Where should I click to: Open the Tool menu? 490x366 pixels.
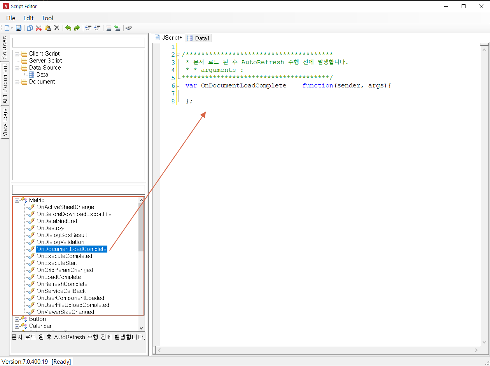(x=47, y=18)
